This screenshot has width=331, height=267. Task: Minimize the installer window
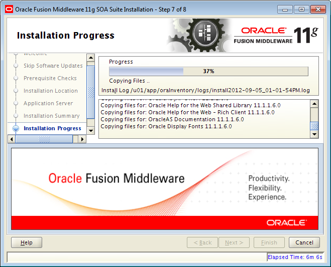coord(285,10)
